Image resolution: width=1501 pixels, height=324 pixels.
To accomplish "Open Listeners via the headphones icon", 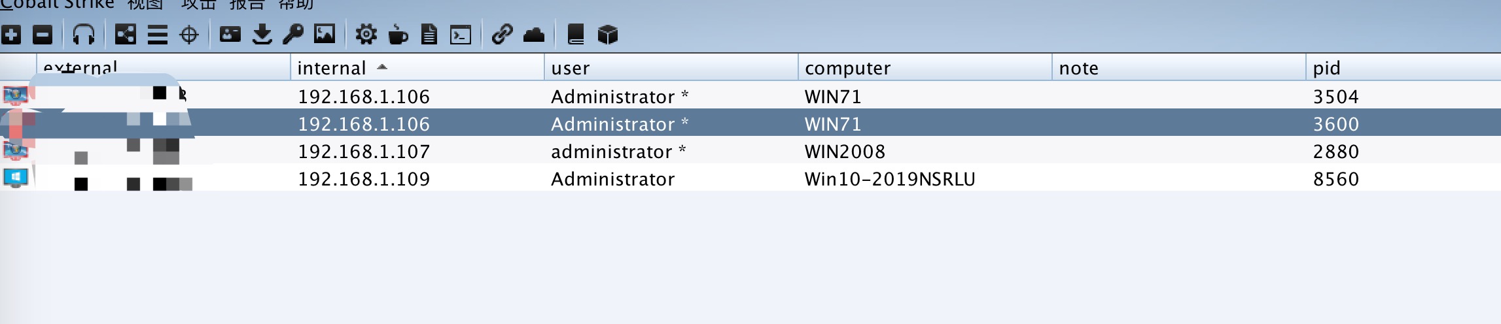I will [x=84, y=35].
